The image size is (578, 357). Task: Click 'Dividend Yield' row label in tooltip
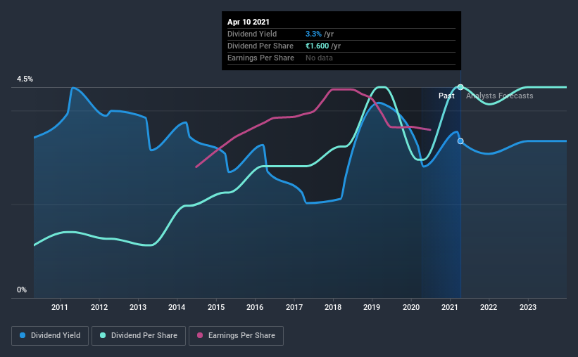point(252,34)
